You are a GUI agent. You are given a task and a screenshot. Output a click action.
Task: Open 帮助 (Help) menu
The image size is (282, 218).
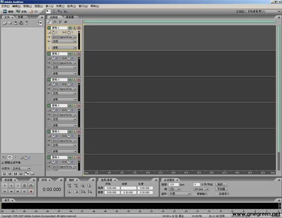point(95,6)
